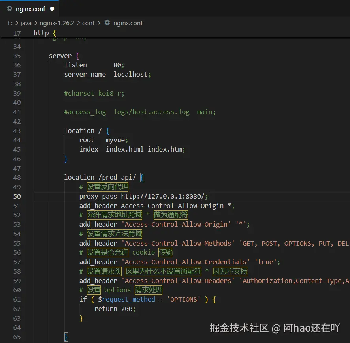
Task: Click 'myvue' root value on line 44
Action: coord(115,140)
